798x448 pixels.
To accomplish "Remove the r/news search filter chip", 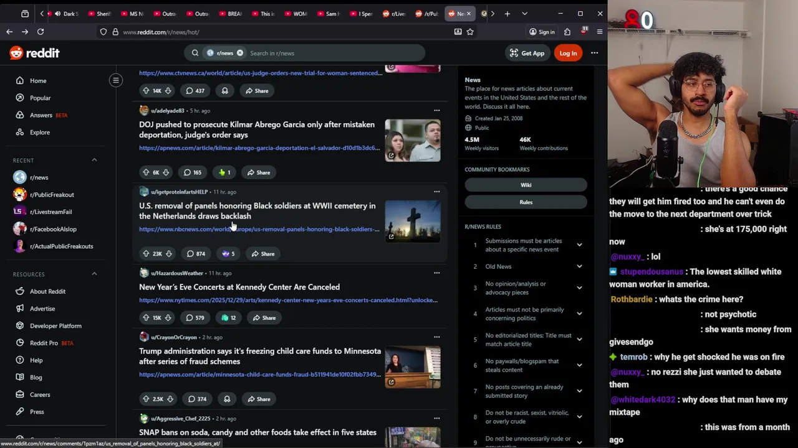I will point(240,53).
